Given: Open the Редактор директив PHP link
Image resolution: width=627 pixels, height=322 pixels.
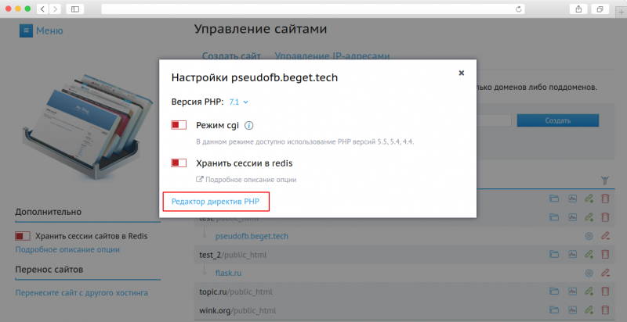Looking at the screenshot, I should coord(215,202).
